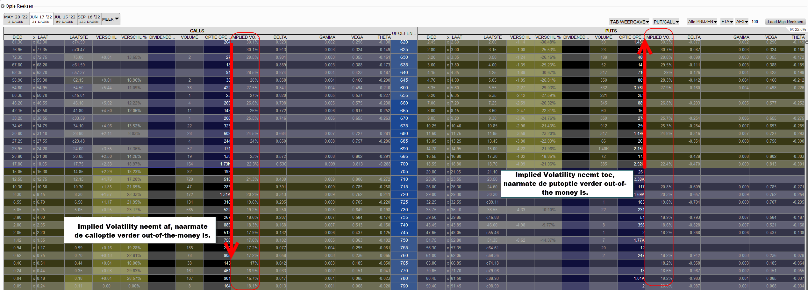
Task: Open the PUT/CALL dropdown
Action: (x=666, y=22)
